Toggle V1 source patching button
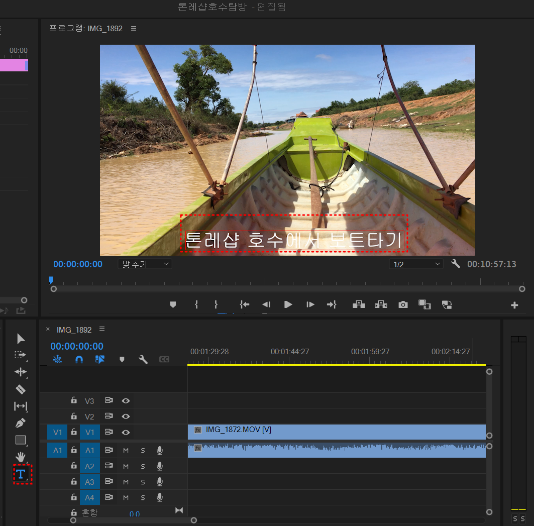534x526 pixels. pyautogui.click(x=57, y=433)
